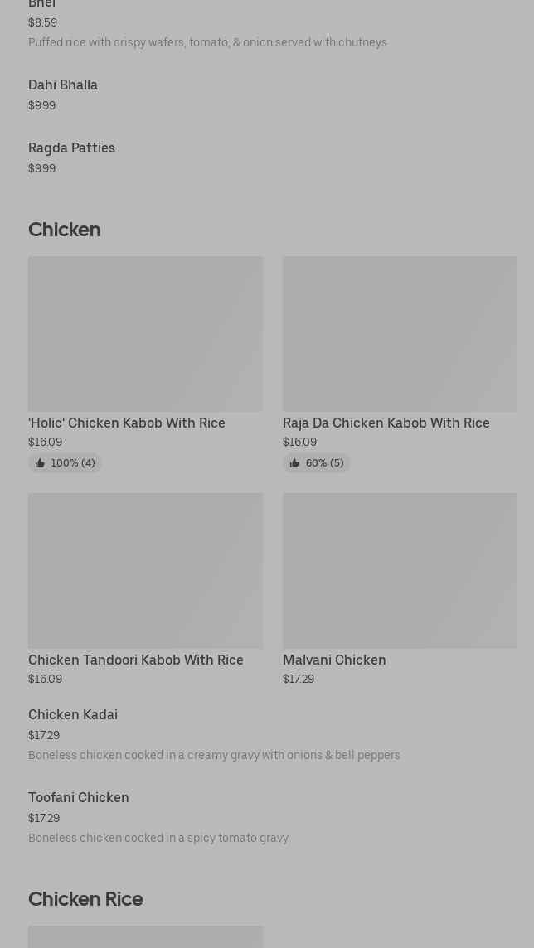Select the Dahi Bhalla menu item
534x948 pixels.
[63, 85]
